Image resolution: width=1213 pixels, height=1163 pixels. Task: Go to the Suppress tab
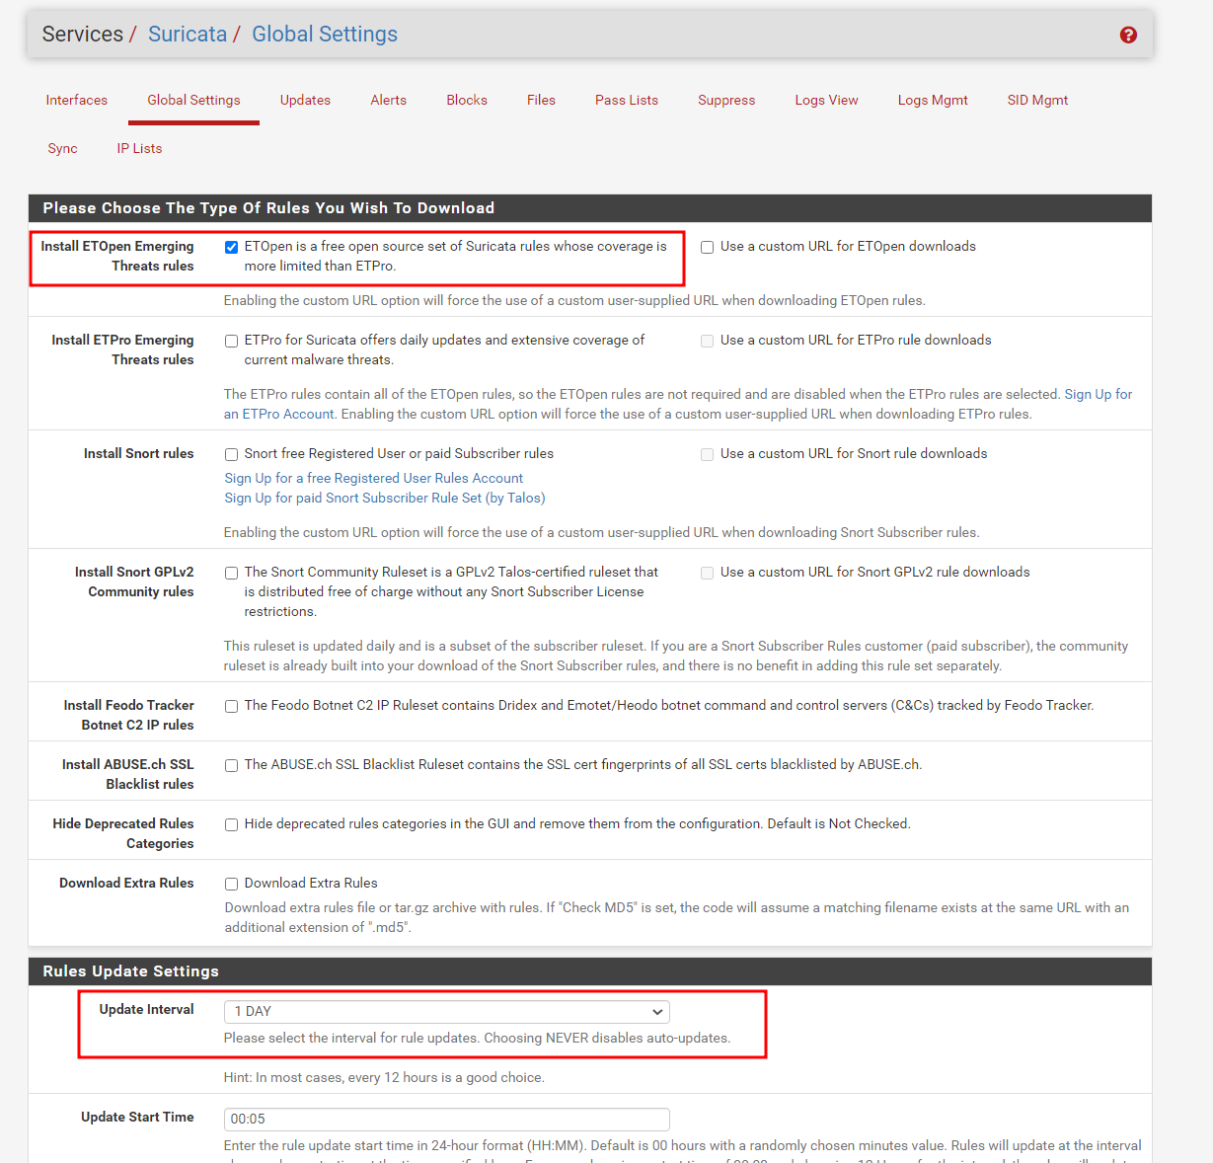(726, 100)
